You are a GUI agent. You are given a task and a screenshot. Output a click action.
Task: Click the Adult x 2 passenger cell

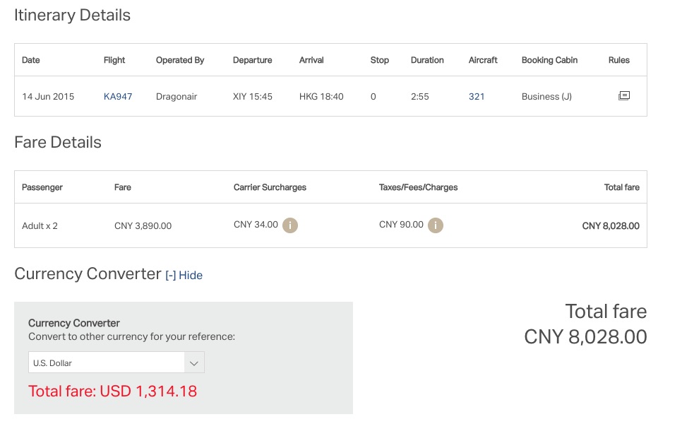tap(40, 226)
